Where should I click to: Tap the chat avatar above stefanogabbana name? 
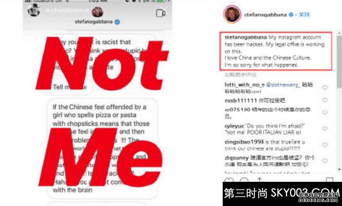coord(97,12)
